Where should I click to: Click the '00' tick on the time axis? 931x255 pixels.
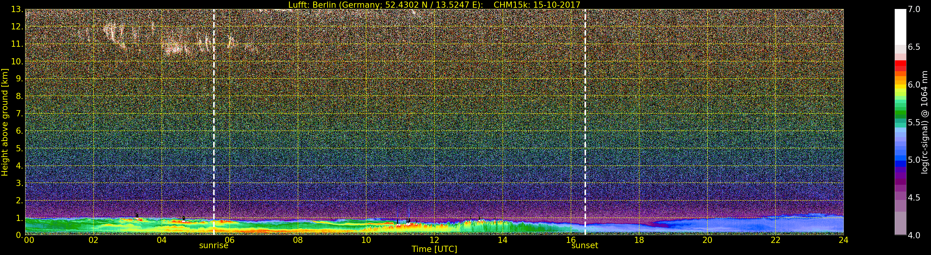[x=29, y=240]
